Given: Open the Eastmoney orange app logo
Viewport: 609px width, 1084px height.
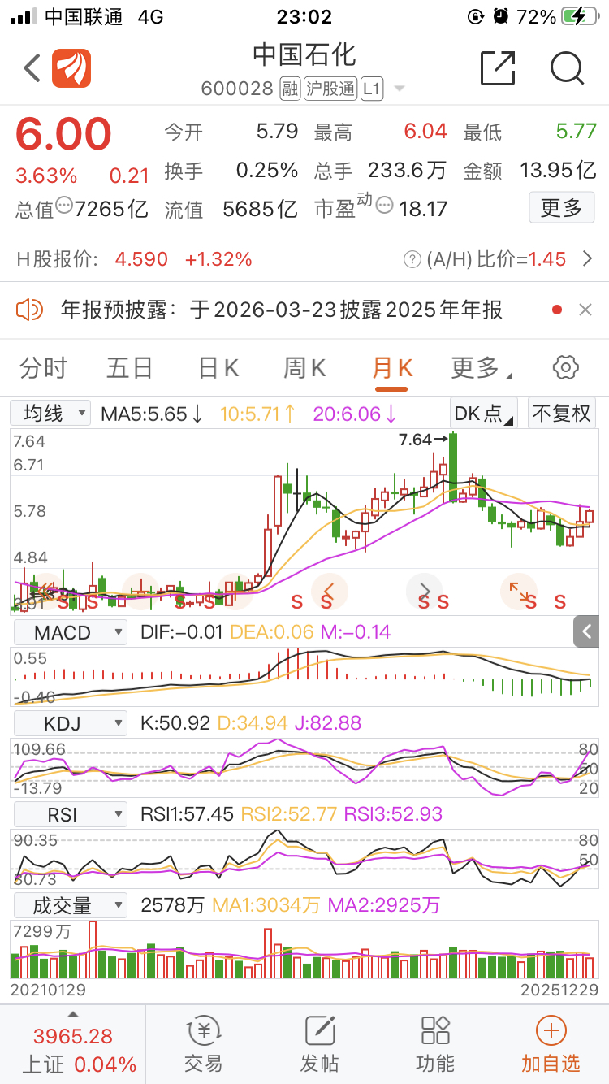Looking at the screenshot, I should pos(71,68).
